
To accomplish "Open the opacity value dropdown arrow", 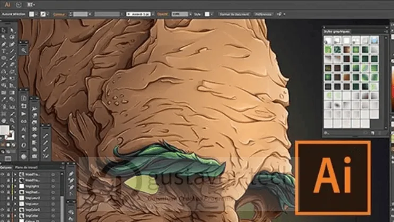I will [190, 14].
